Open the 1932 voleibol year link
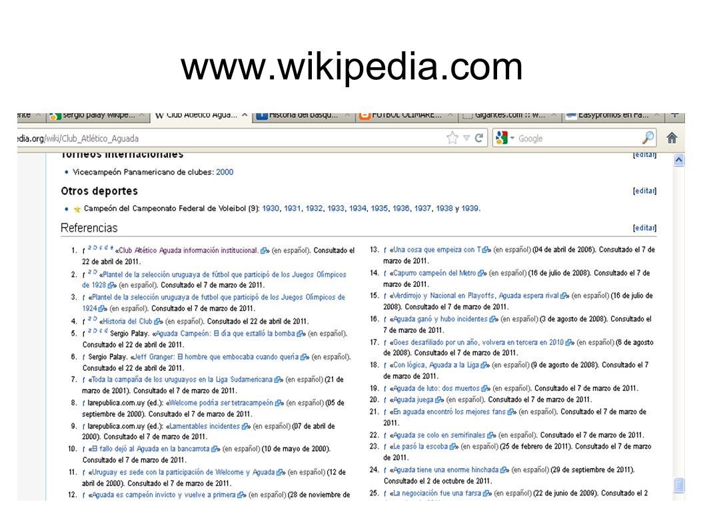 point(314,208)
